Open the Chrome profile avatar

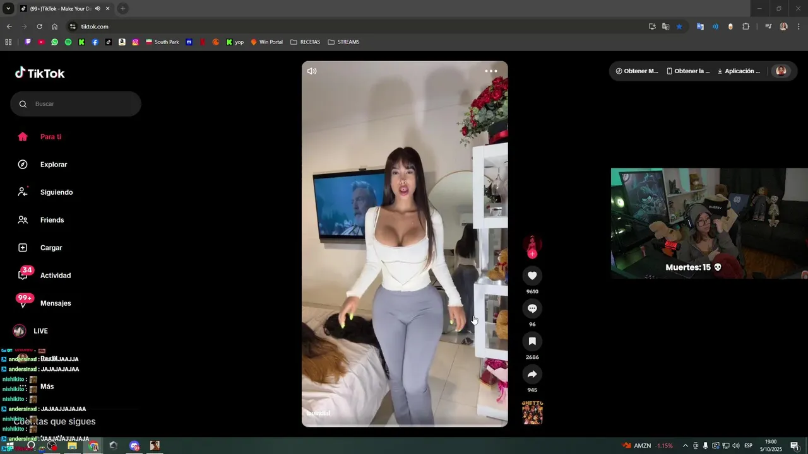[x=783, y=26]
